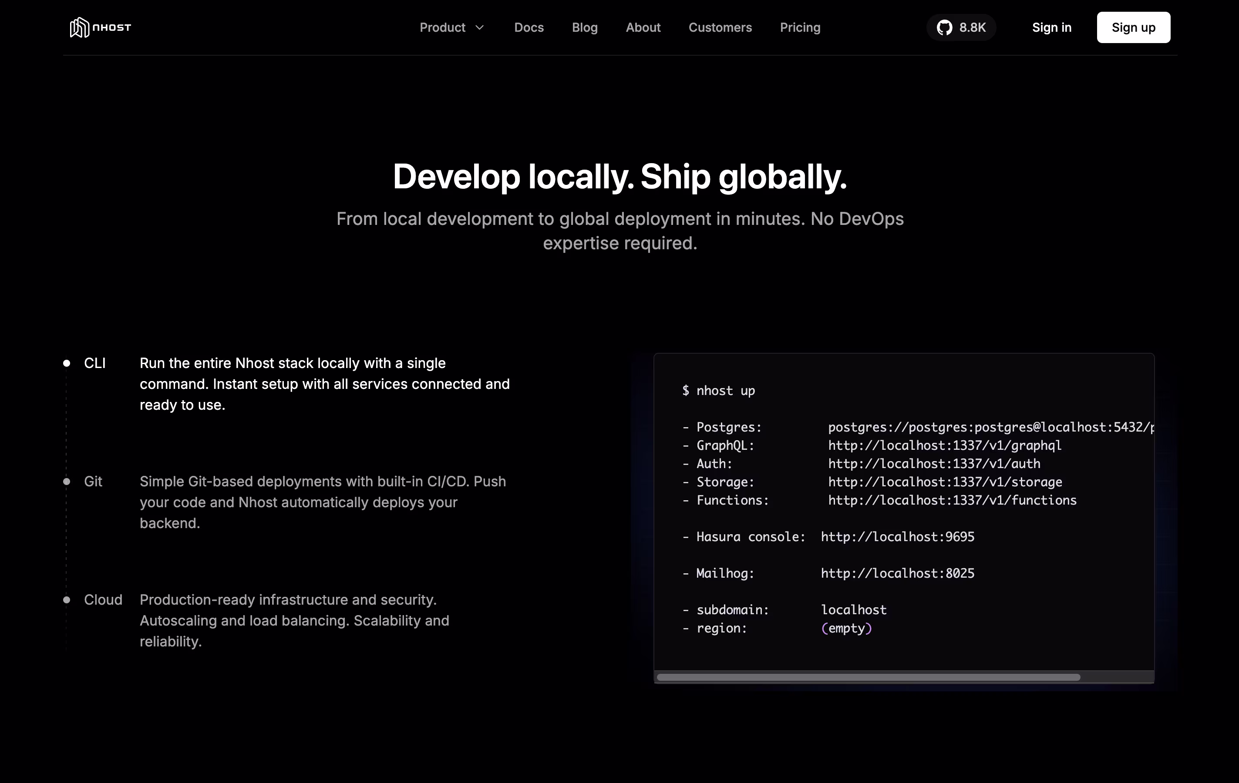The width and height of the screenshot is (1239, 783).
Task: Click the Sign in link
Action: tap(1051, 27)
